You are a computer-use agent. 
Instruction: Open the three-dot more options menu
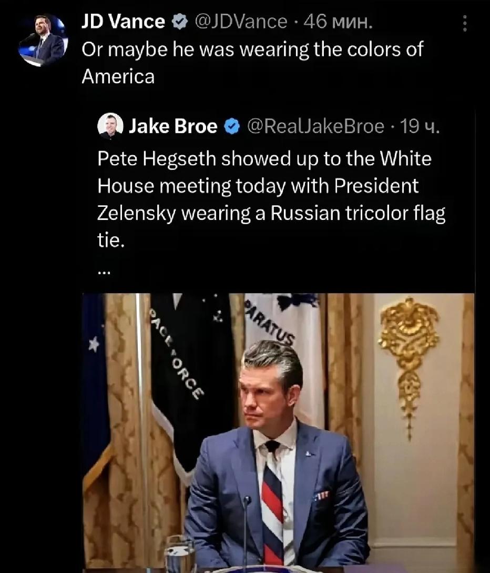(x=464, y=23)
